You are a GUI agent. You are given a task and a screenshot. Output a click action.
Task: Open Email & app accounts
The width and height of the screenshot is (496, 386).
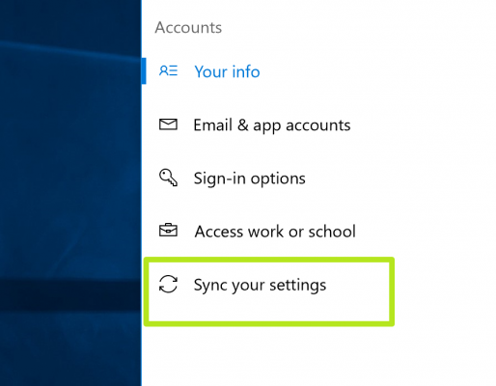pyautogui.click(x=272, y=125)
